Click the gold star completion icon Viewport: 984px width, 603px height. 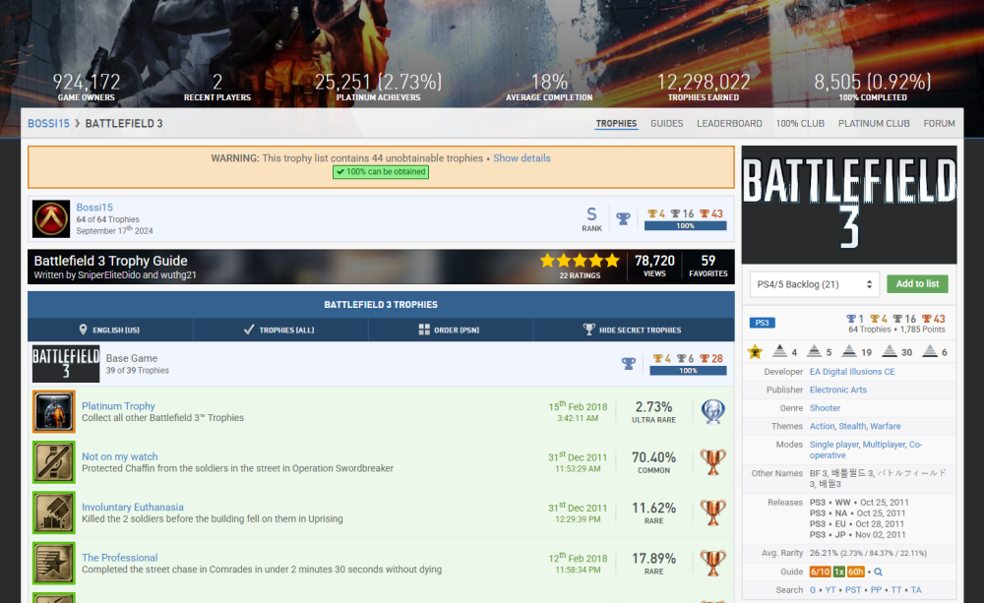(755, 352)
